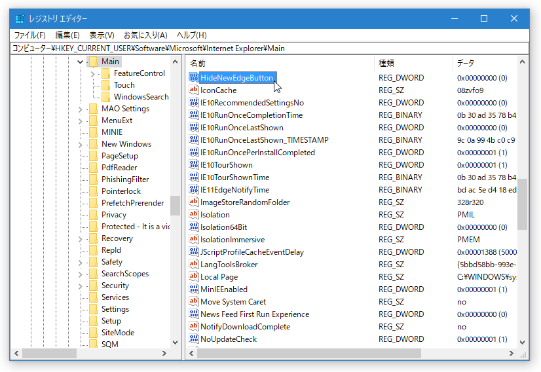Click the tree pane vertical scrollbar thumb
Screen dimensions: 541x372
[176, 206]
